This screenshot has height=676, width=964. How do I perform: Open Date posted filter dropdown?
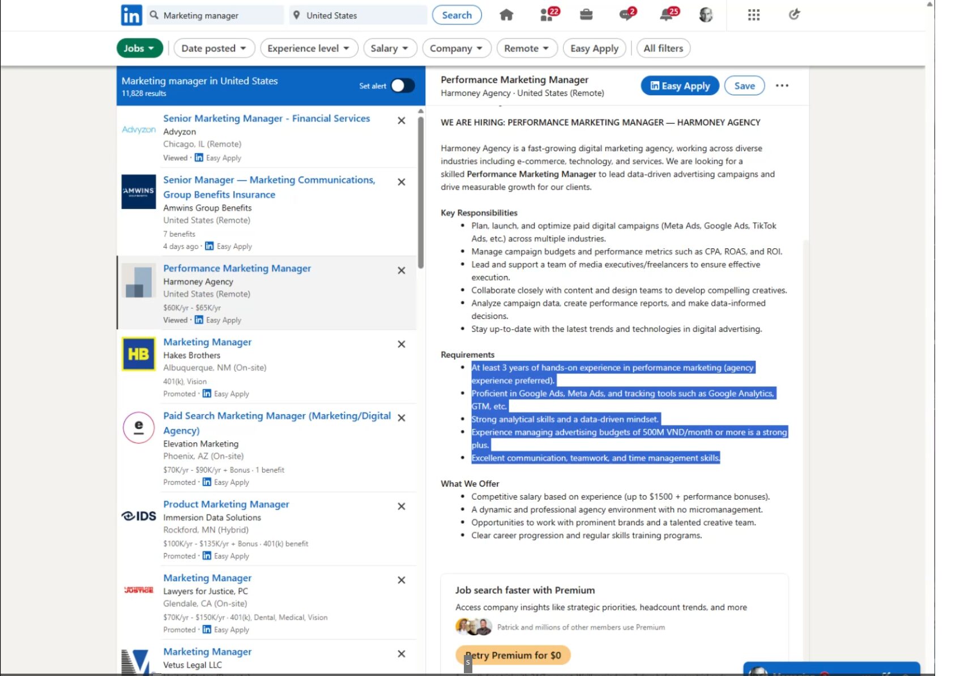[x=214, y=48]
